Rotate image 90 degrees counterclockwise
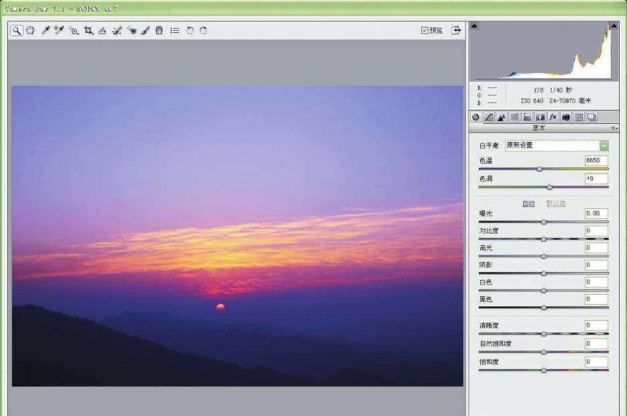The width and height of the screenshot is (627, 416). [x=190, y=30]
